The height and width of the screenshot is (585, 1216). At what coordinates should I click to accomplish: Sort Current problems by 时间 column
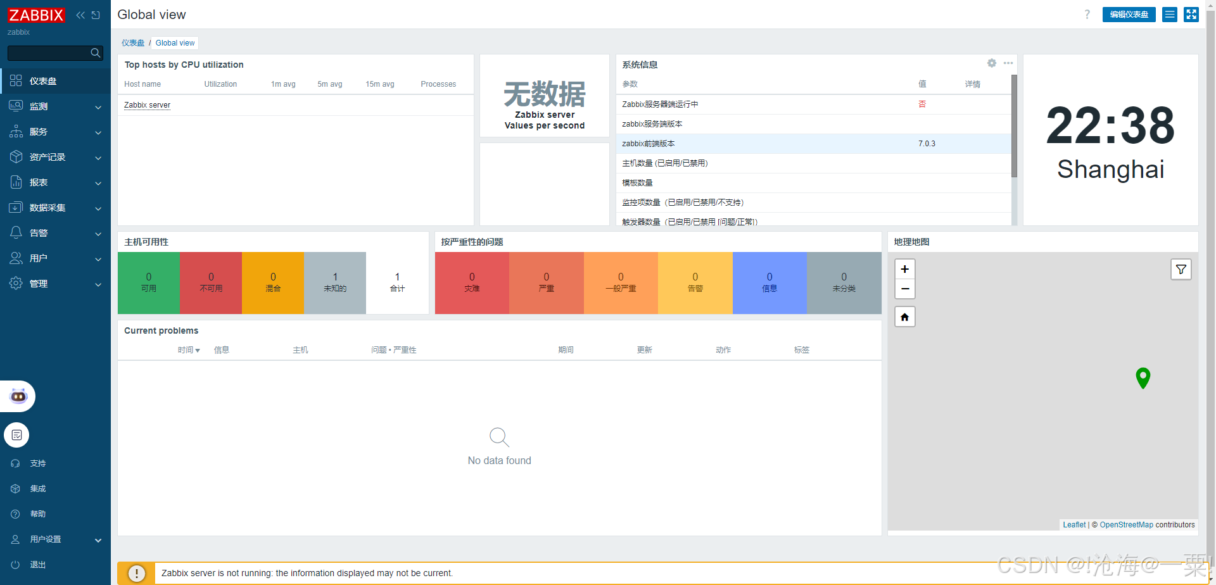[x=188, y=350]
